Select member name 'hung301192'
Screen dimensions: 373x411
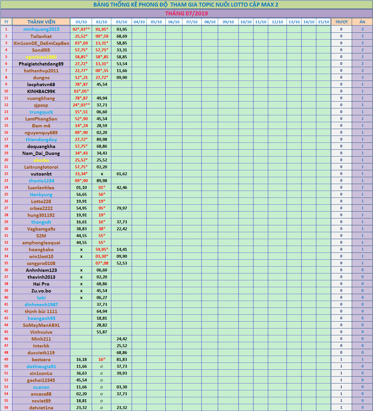coord(41,215)
